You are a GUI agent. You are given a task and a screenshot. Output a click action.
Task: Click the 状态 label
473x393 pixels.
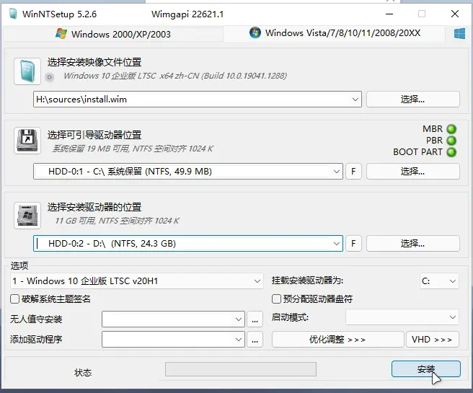point(83,373)
